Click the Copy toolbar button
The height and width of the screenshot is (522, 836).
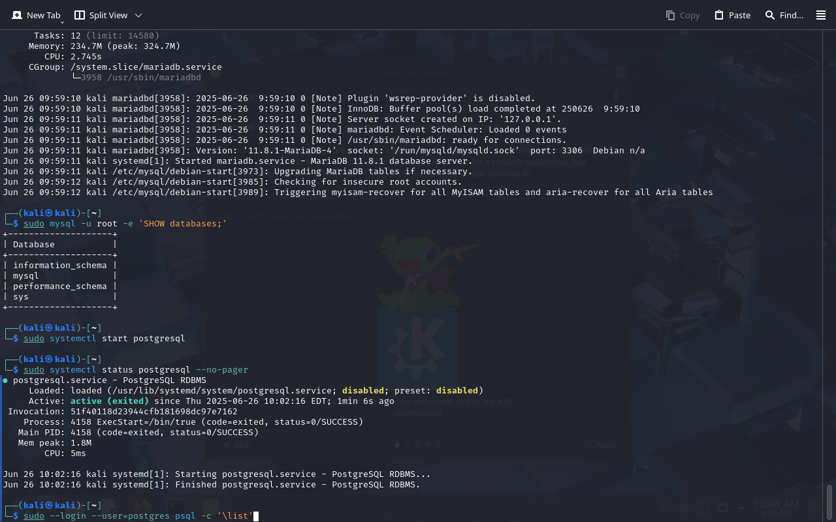pyautogui.click(x=683, y=15)
